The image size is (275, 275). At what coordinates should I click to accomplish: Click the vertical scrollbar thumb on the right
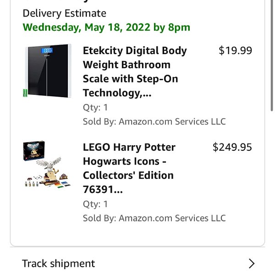272,55
